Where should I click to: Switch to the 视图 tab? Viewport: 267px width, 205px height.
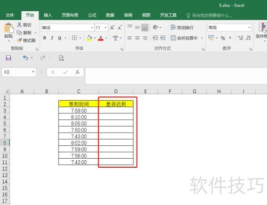point(146,15)
